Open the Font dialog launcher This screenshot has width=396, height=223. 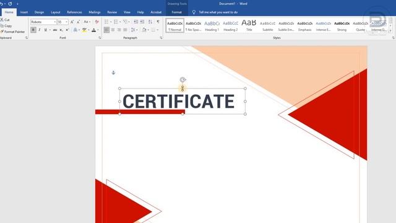click(100, 38)
